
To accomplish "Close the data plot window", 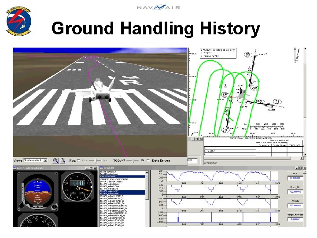I will point(305,168).
